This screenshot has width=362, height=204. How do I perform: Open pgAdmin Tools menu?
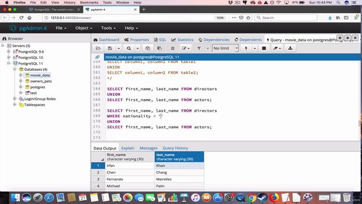(x=108, y=28)
